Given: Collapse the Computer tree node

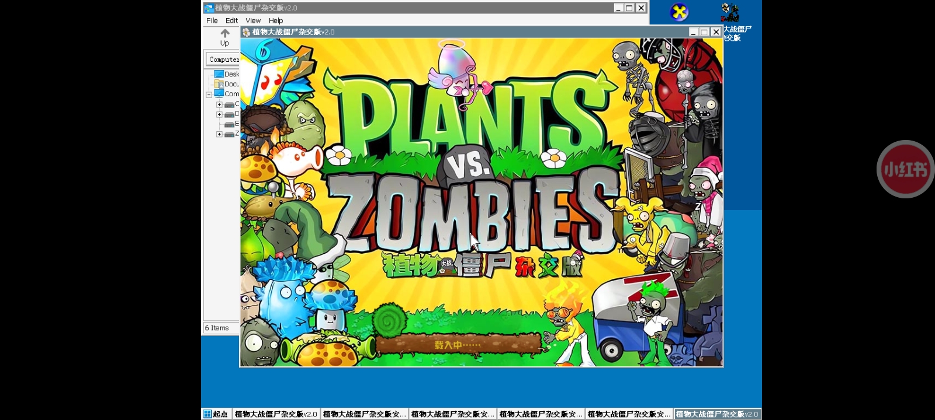Looking at the screenshot, I should click(209, 94).
